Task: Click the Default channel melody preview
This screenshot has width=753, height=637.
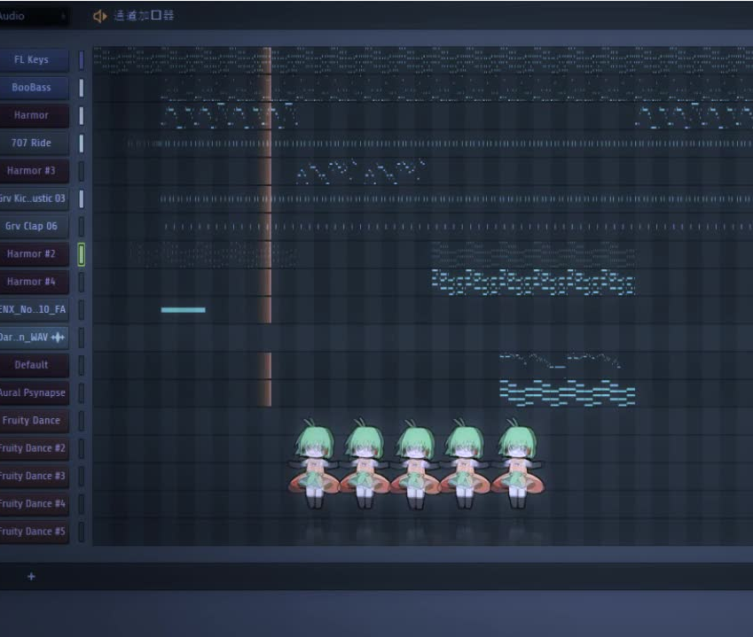Action: pyautogui.click(x=560, y=361)
